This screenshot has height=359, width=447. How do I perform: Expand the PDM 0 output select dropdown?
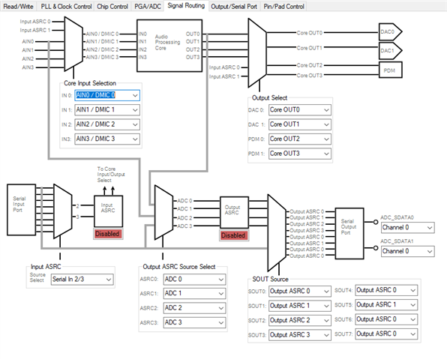point(299,139)
